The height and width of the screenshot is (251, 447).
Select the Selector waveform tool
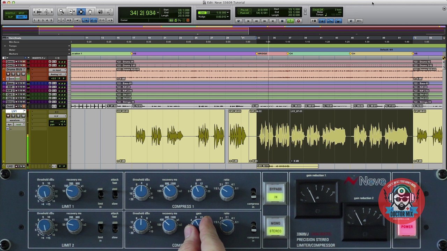coord(81,12)
